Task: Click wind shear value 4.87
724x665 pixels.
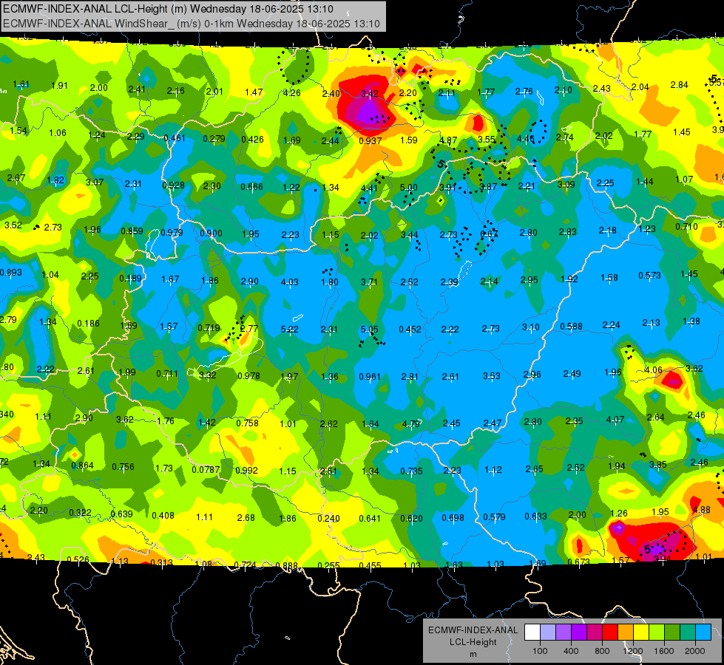Action: (448, 140)
